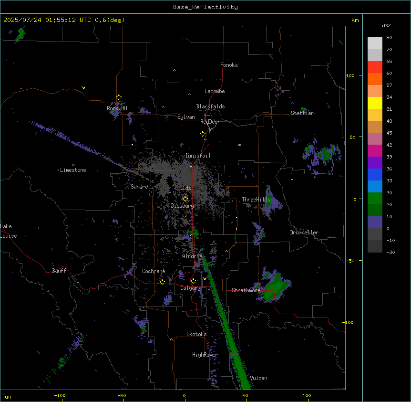Click the Vulcan label
411x402 pixels.
point(259,378)
